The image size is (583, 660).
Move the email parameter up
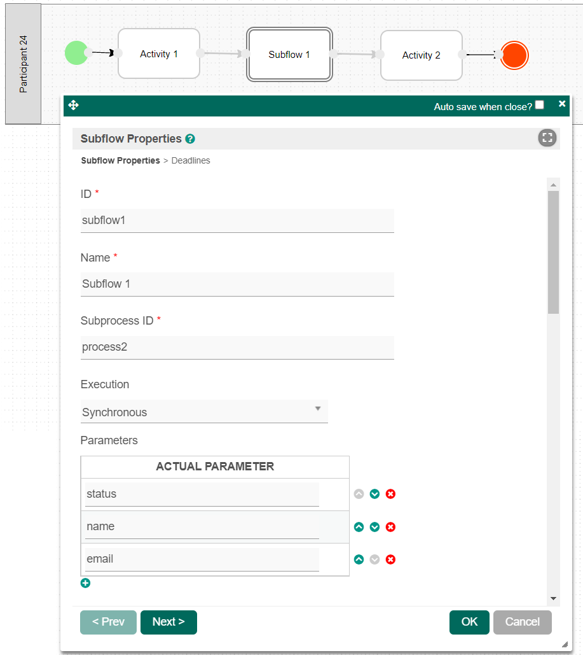359,559
